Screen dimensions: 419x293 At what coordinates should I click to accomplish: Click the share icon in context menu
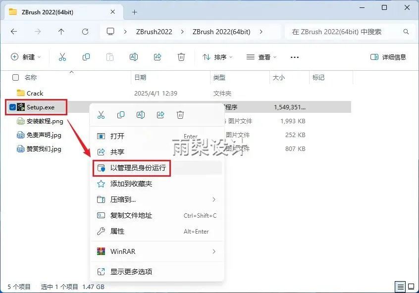coord(160,115)
